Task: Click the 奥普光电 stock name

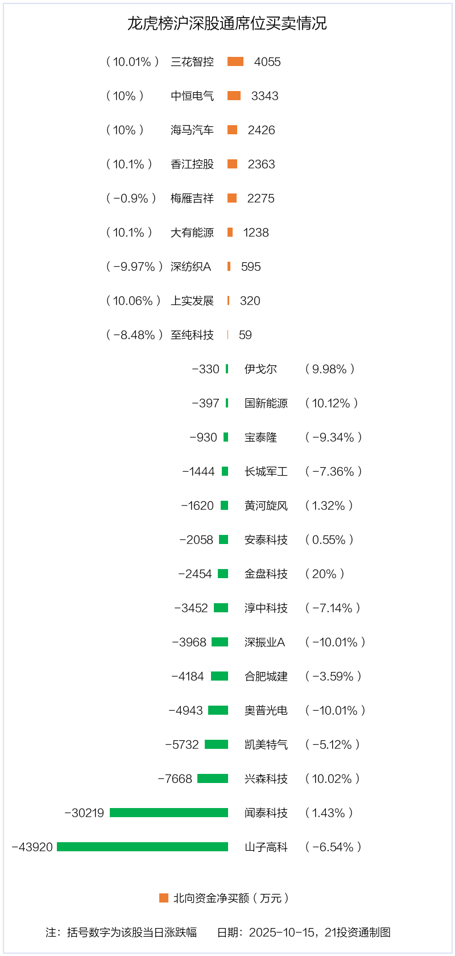Action: 266,710
